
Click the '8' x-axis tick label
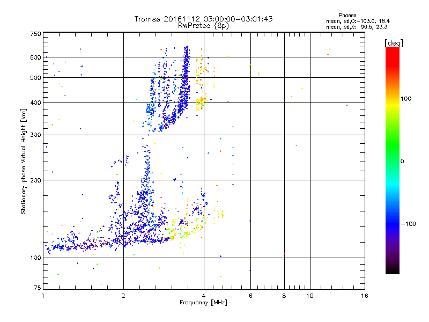pos(284,296)
